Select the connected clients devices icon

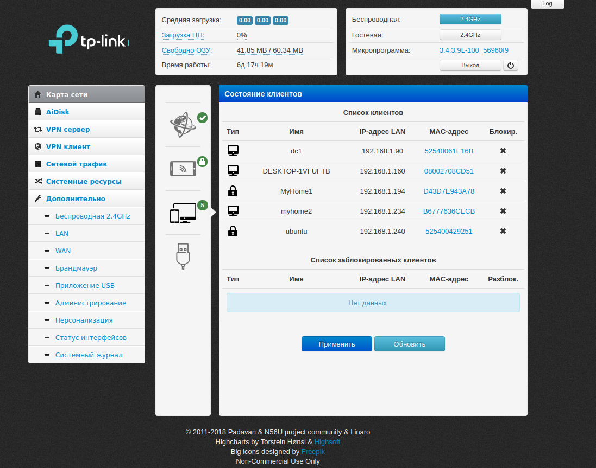[x=183, y=213]
